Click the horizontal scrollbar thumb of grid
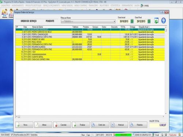Viewport: 183px width, 137px height. coord(19,117)
